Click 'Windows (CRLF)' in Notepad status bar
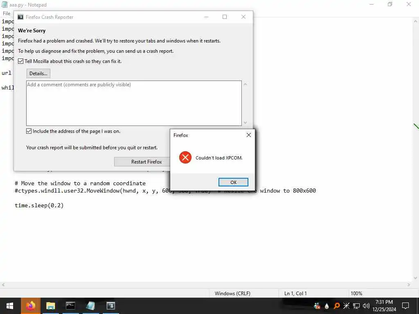 [232, 294]
